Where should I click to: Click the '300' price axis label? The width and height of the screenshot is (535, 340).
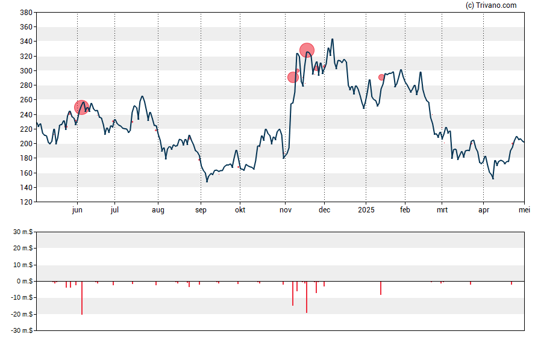[x=27, y=71]
